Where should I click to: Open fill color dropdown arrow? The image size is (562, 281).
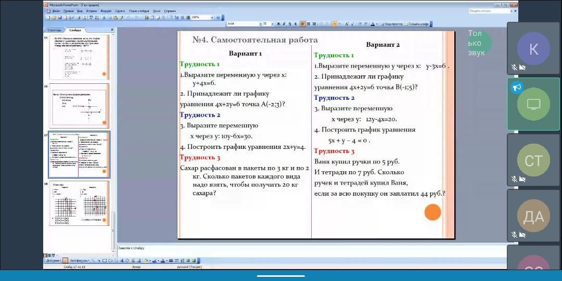[150, 261]
